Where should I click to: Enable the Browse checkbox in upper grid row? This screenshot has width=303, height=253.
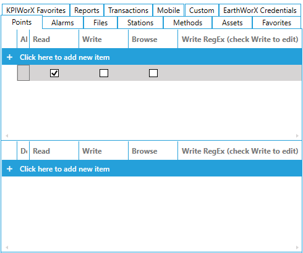(x=153, y=73)
